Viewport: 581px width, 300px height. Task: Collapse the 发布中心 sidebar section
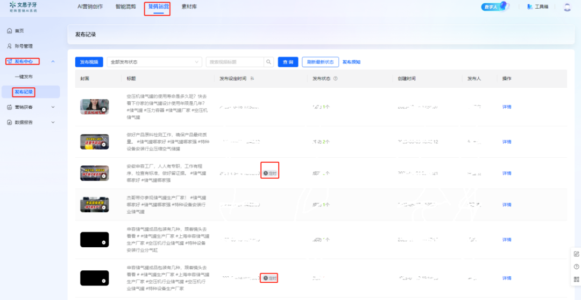click(x=53, y=61)
